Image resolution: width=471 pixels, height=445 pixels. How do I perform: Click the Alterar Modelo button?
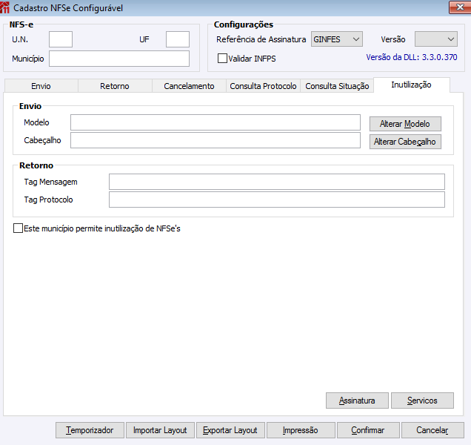coord(405,124)
